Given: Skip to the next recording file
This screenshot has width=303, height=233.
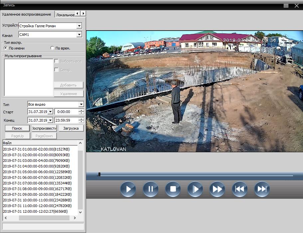Looking at the screenshot, I should 262,189.
